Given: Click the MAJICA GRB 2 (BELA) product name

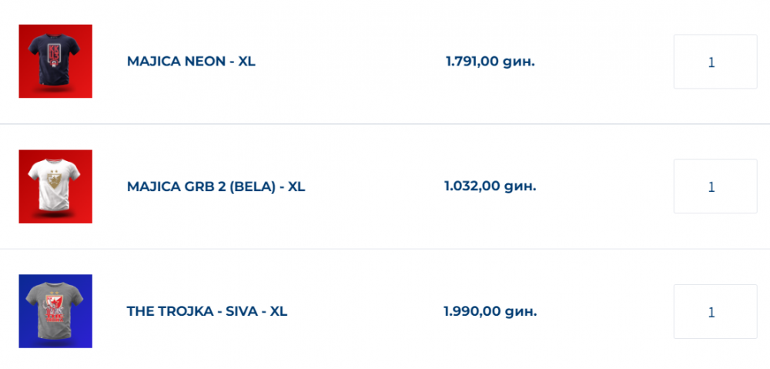Looking at the screenshot, I should [x=216, y=186].
